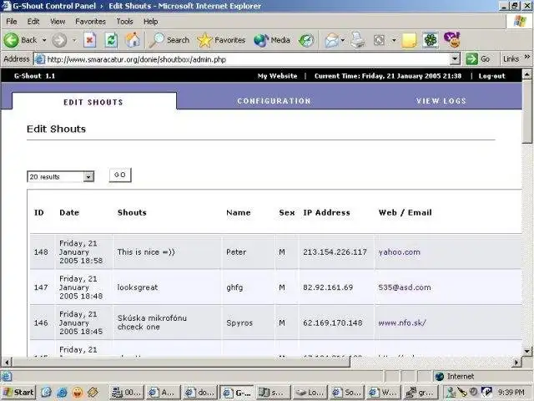Open the www.nfo.sk/ link for Spyros

tap(402, 322)
